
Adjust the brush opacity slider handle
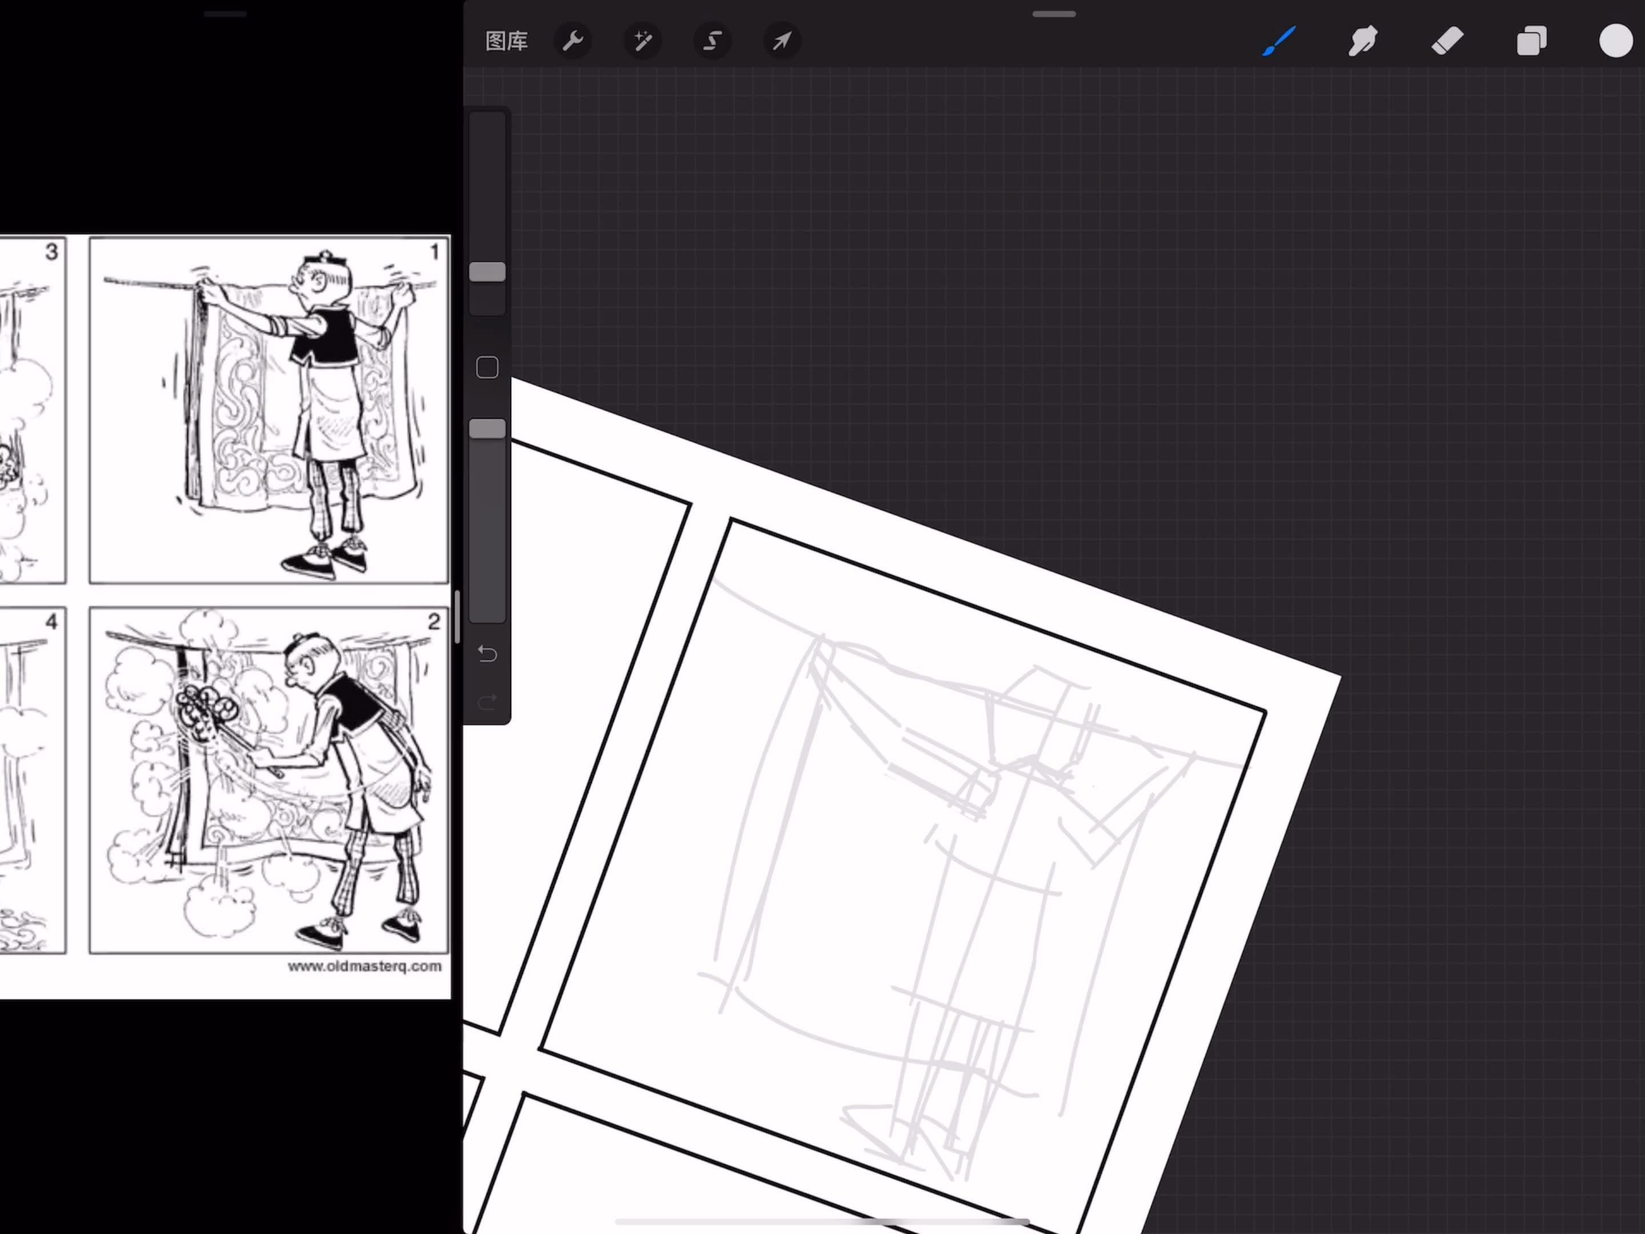487,428
